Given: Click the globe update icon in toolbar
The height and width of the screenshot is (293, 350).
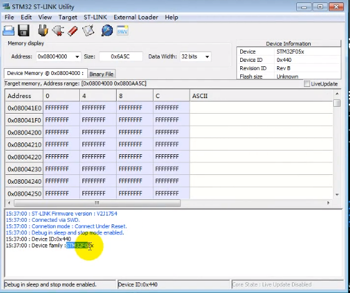Looking at the screenshot, I should pyautogui.click(x=107, y=31).
